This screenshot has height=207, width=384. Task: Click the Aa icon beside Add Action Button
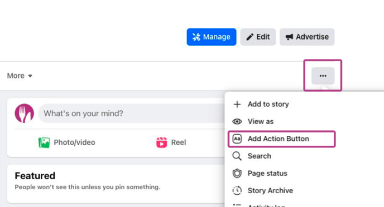coord(237,139)
